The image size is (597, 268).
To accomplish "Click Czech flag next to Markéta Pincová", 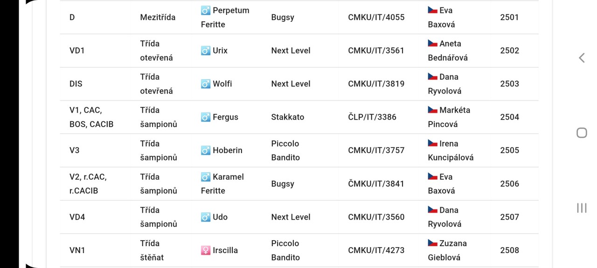I will pyautogui.click(x=433, y=110).
